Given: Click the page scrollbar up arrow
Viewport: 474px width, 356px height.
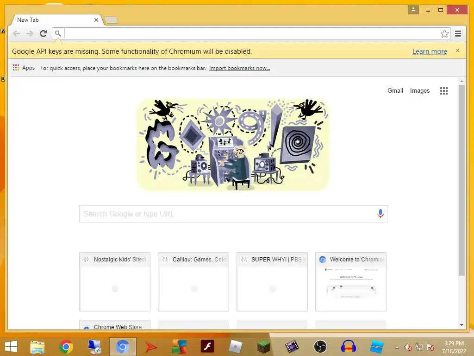Looking at the screenshot, I should (462, 81).
